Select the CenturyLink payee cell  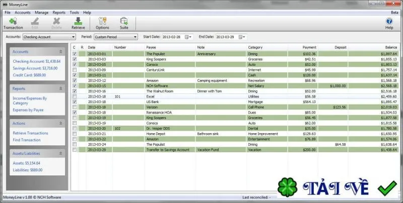coord(170,70)
